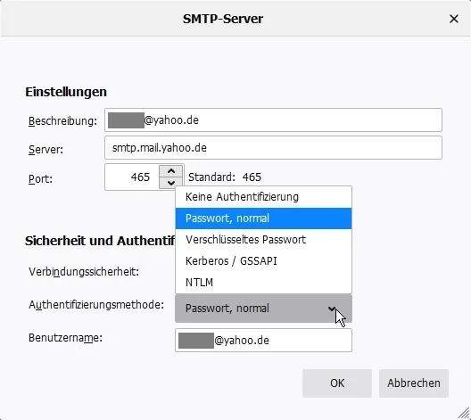The width and height of the screenshot is (471, 420).
Task: Click the Benutzername label
Action: [x=65, y=338]
